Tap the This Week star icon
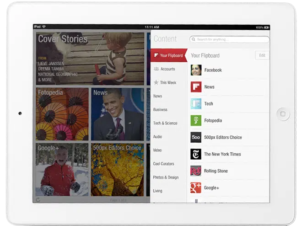This screenshot has width=302, height=226. pos(156,82)
